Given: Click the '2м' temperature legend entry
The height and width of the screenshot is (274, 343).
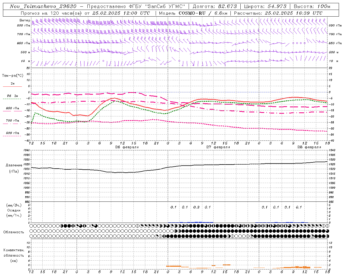Looking at the screenshot, I should coord(13,84).
